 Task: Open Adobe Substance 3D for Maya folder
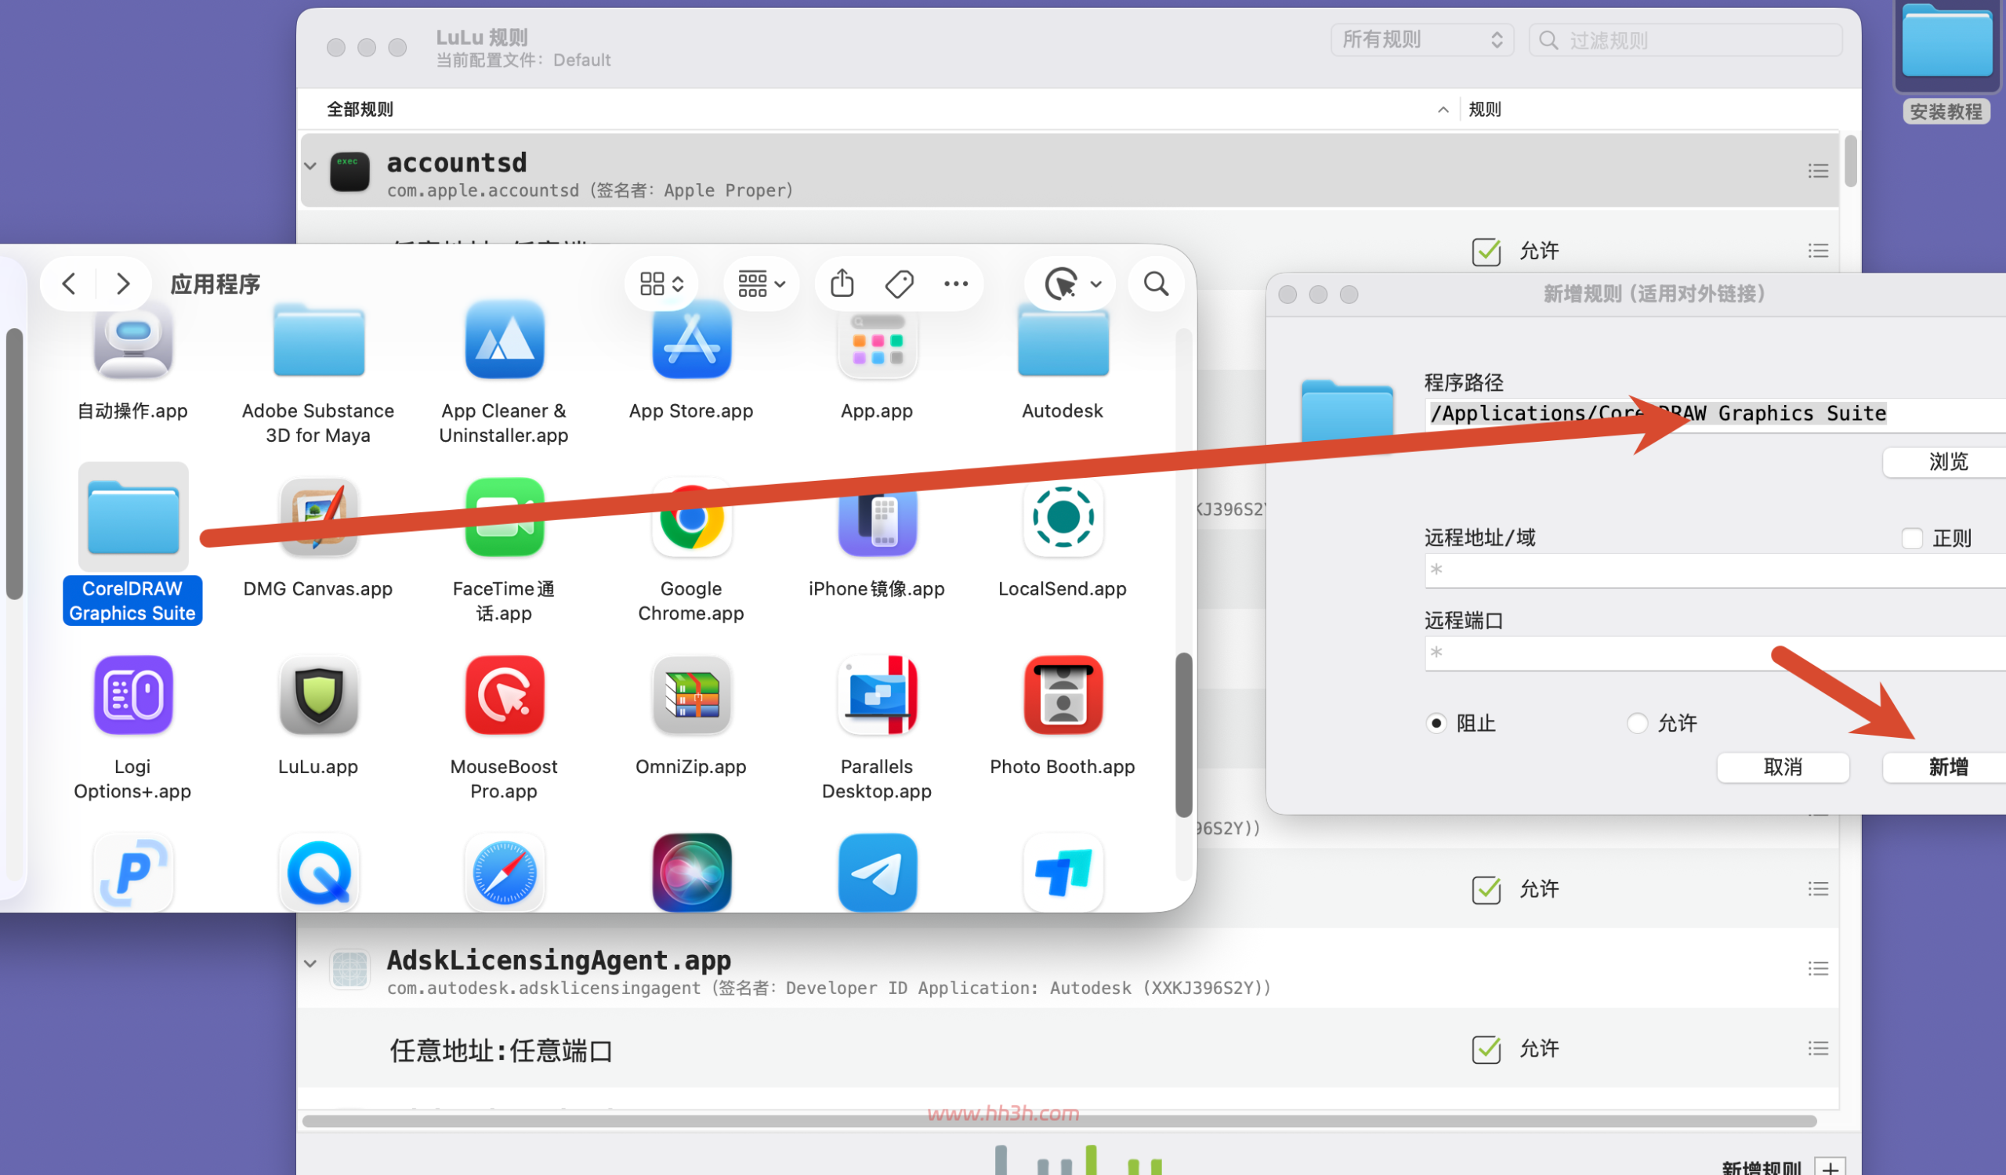[318, 341]
